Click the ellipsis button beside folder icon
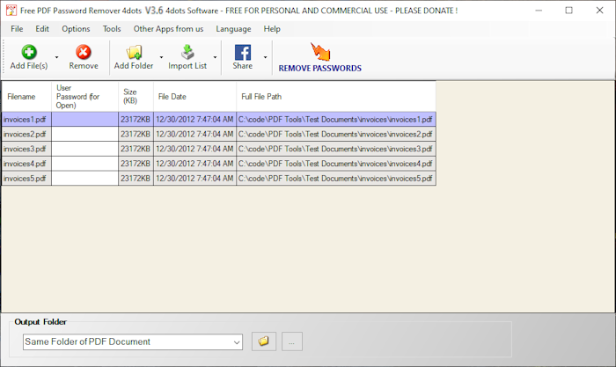The image size is (616, 367). pos(292,341)
